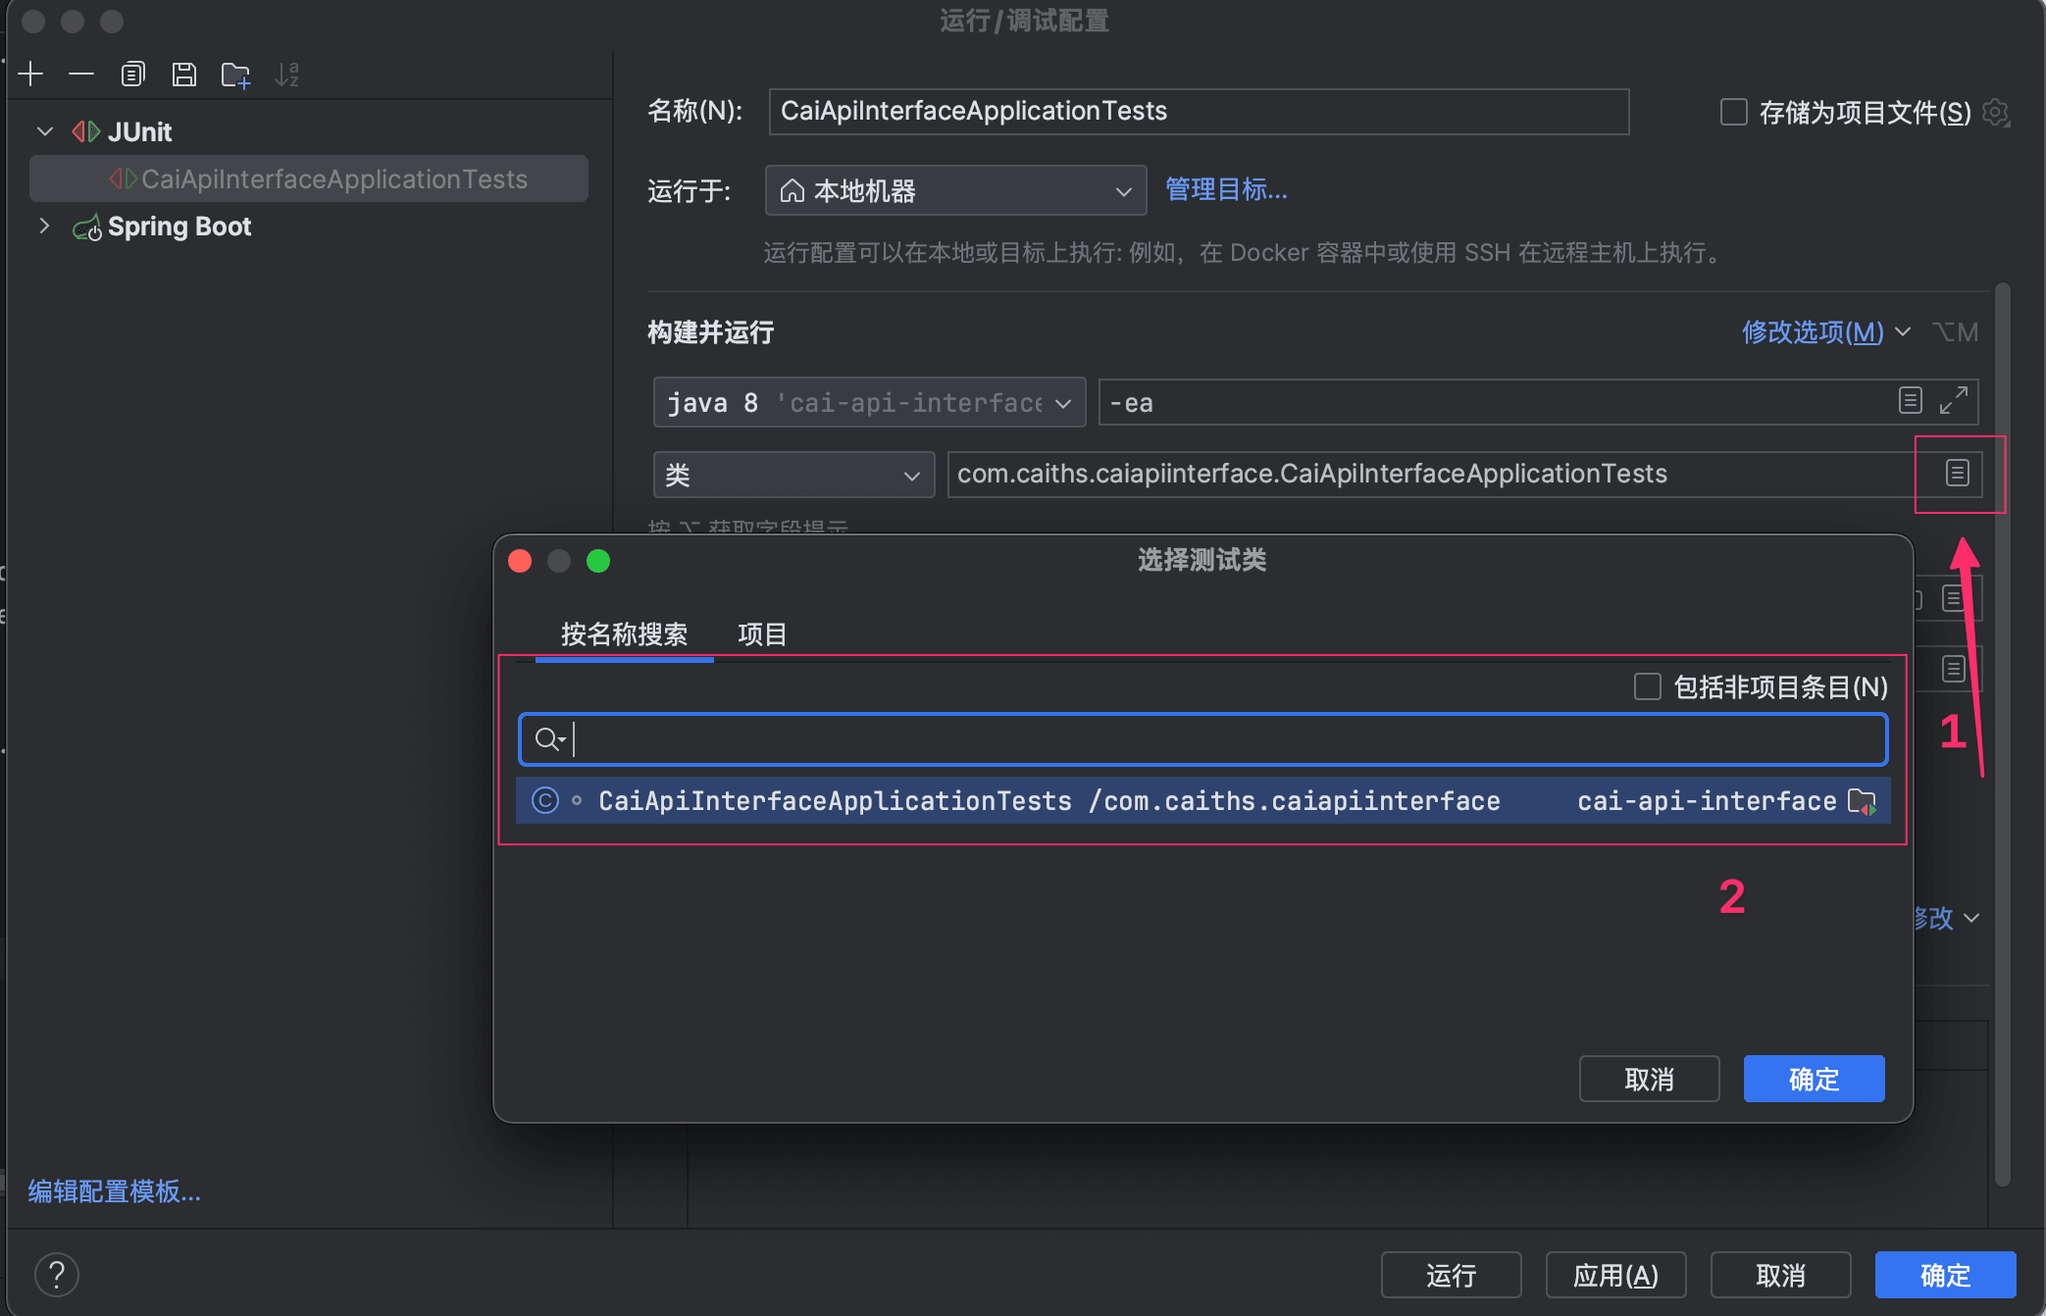Add new configuration with plus icon

[31, 75]
